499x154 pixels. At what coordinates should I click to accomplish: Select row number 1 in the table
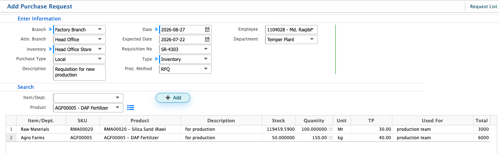[x=11, y=129]
